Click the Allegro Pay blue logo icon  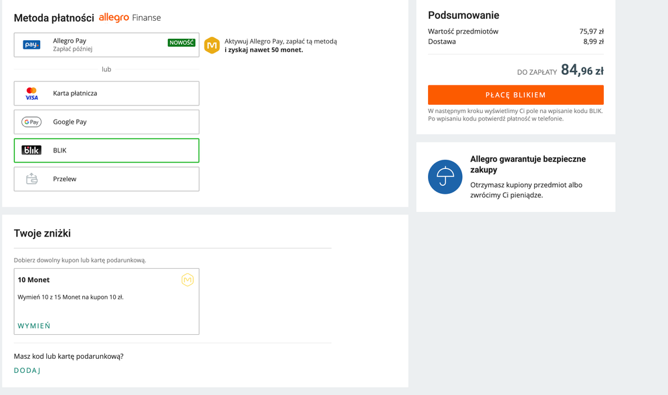(31, 45)
